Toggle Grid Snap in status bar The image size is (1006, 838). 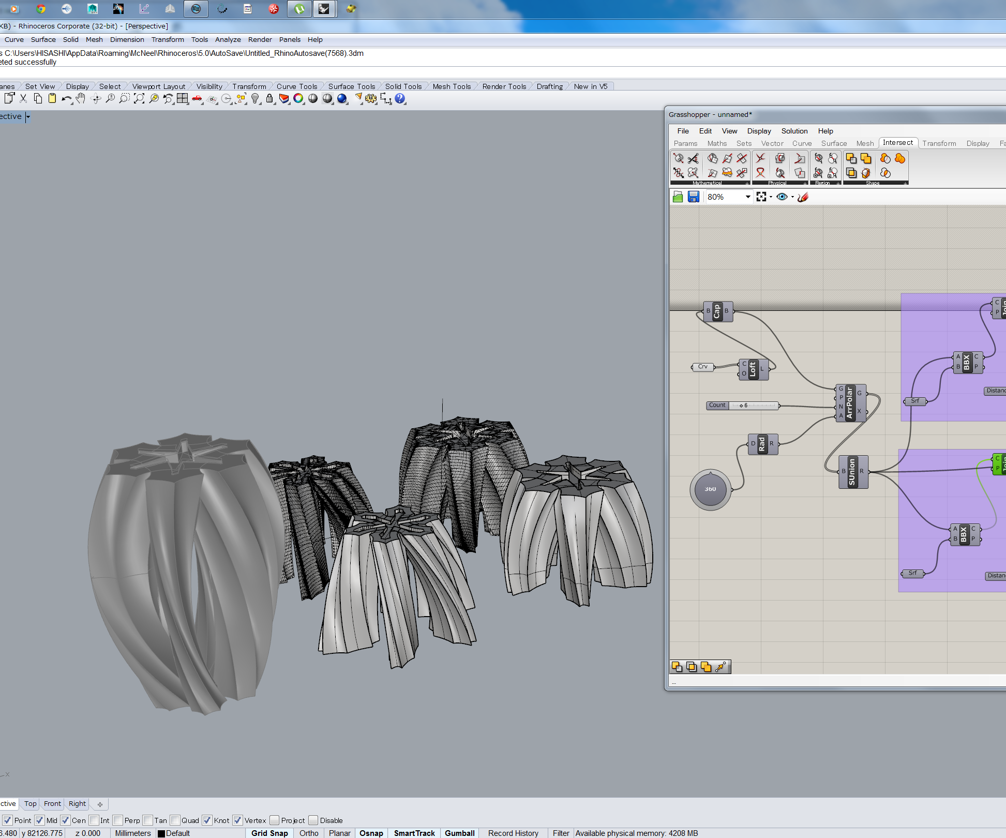pos(269,833)
